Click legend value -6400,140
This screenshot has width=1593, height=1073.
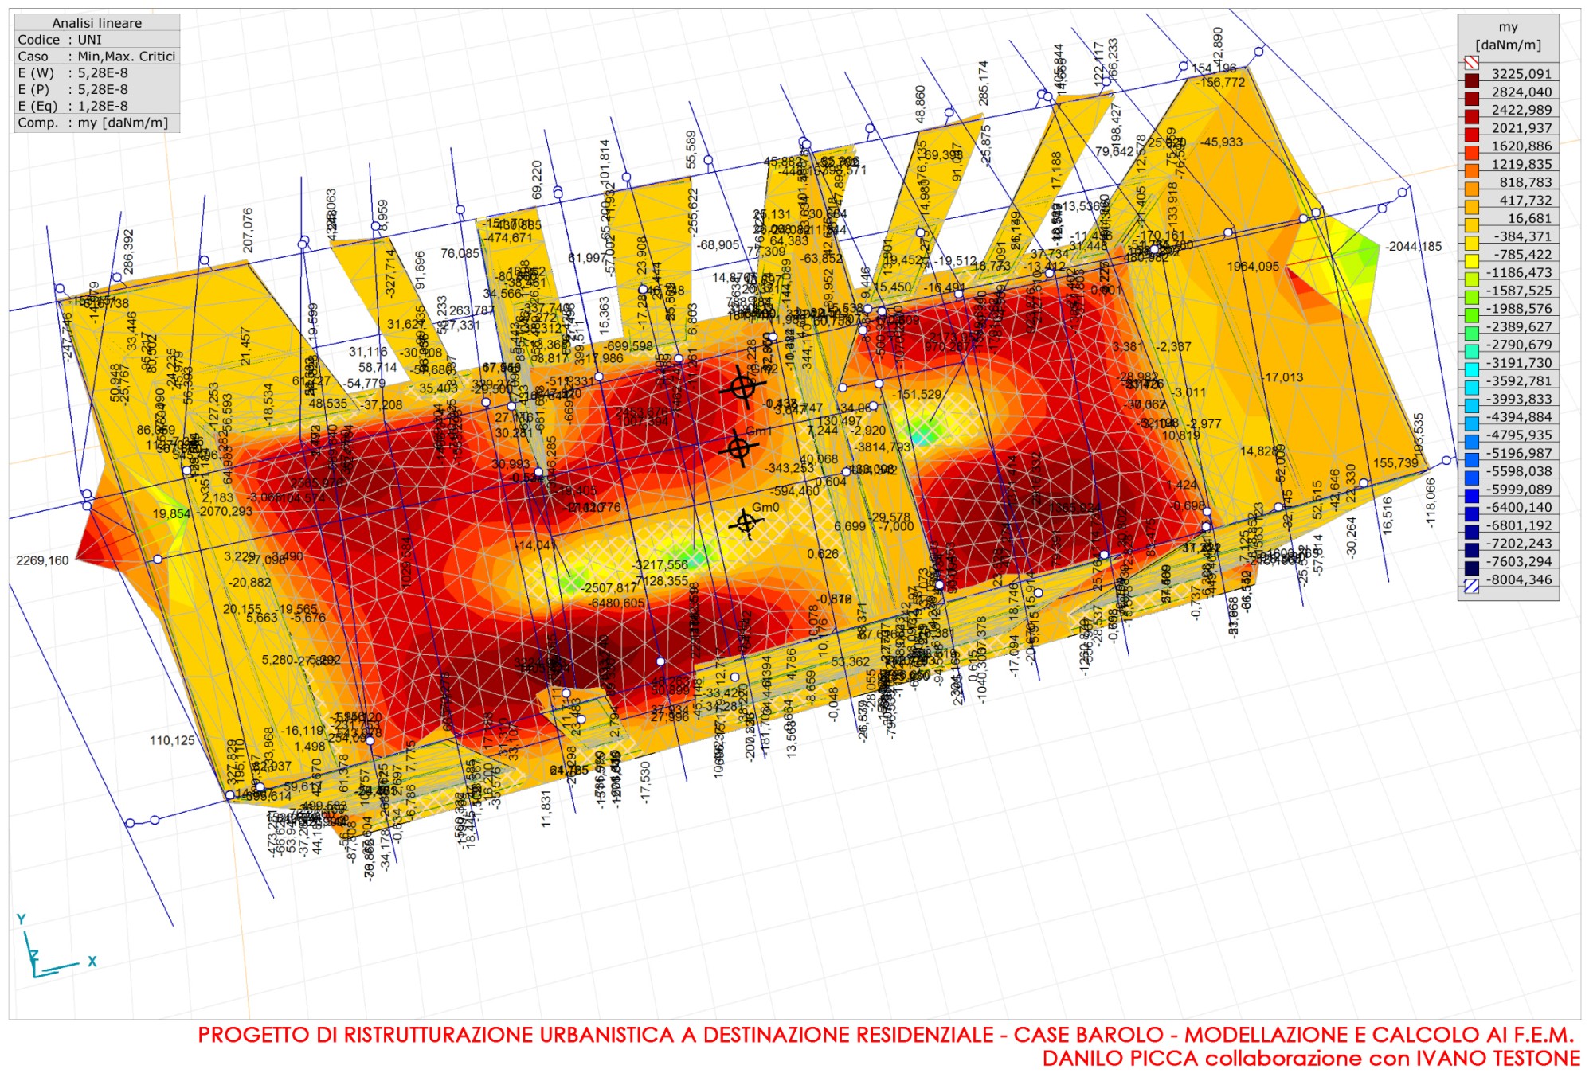(x=1519, y=508)
